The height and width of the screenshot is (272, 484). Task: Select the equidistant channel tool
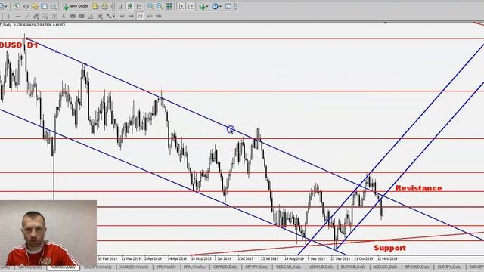[x=36, y=16]
